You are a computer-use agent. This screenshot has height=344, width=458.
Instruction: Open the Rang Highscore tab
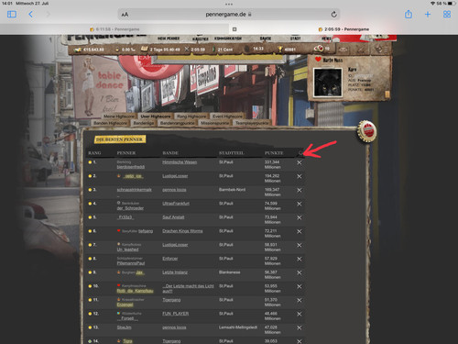coord(191,117)
